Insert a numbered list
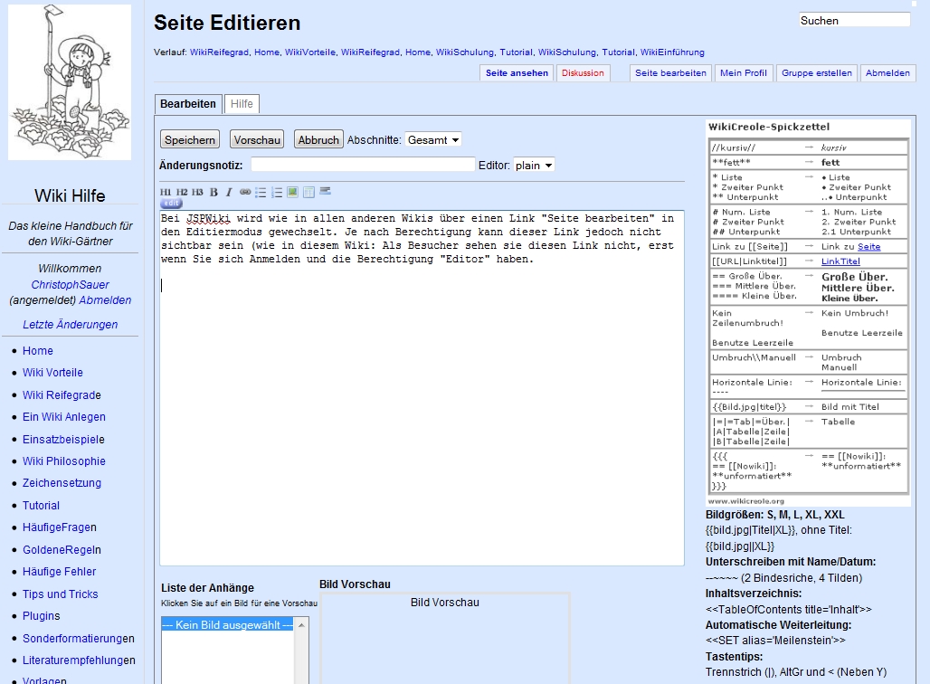 [277, 192]
